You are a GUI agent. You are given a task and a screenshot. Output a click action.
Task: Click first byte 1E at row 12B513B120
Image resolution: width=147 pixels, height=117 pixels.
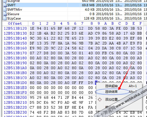[x=32, y=29]
